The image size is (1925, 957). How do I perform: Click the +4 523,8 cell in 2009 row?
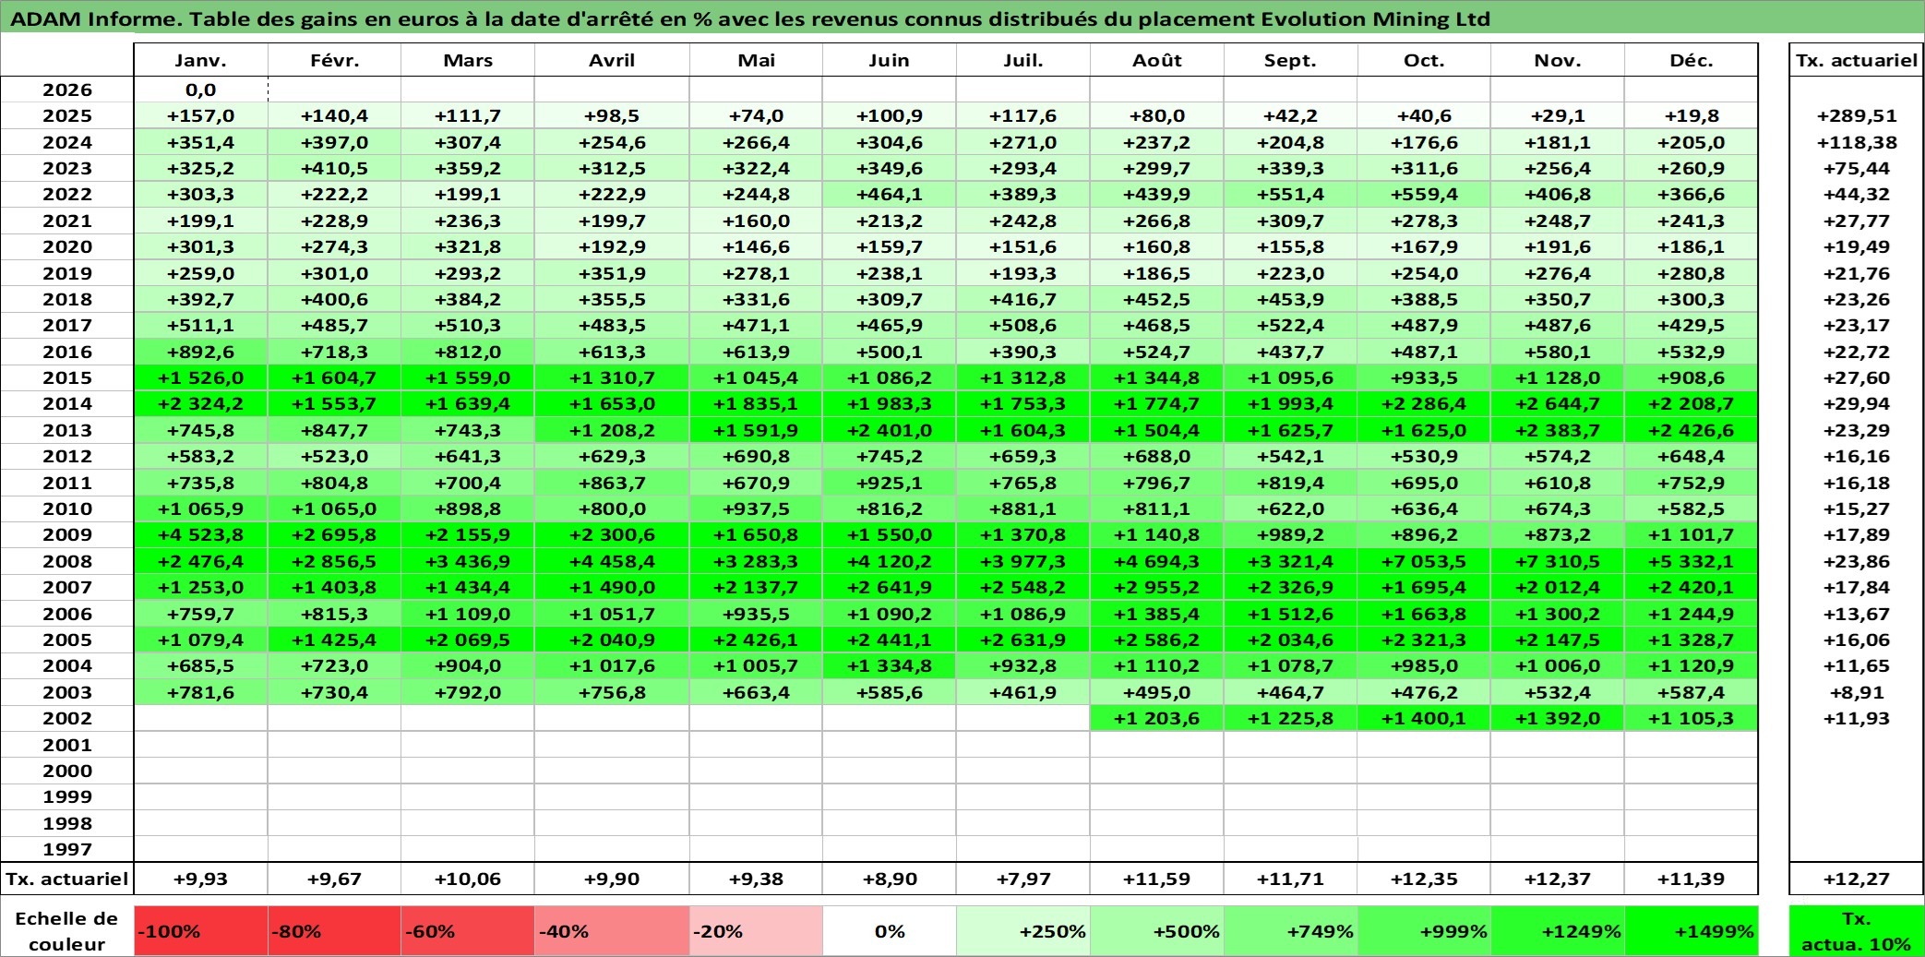pos(200,534)
